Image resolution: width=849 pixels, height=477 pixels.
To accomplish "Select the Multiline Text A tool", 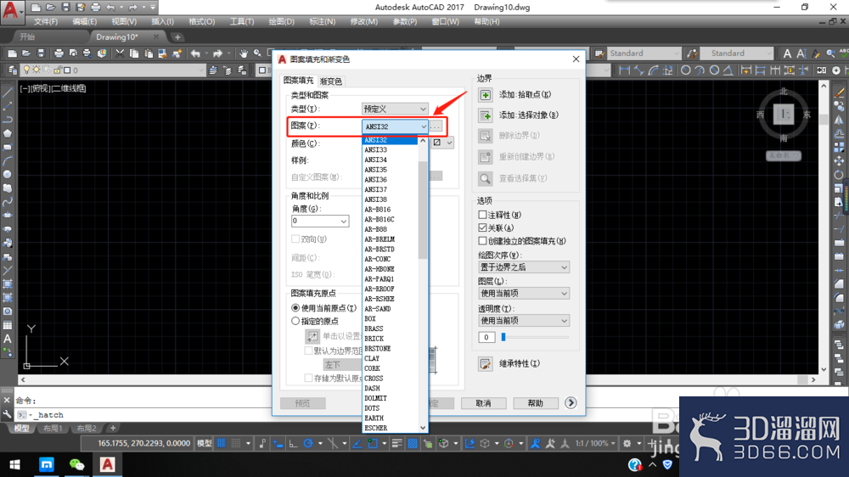I will pyautogui.click(x=8, y=339).
